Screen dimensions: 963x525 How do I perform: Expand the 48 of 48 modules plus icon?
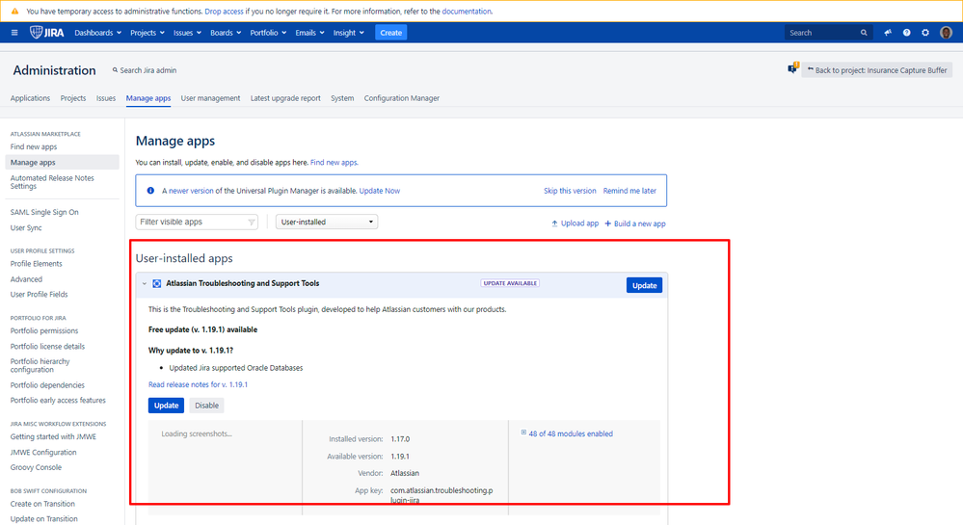coord(523,433)
